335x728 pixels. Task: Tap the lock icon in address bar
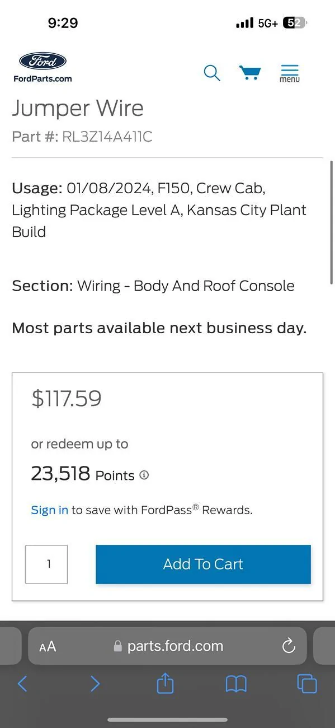[116, 645]
